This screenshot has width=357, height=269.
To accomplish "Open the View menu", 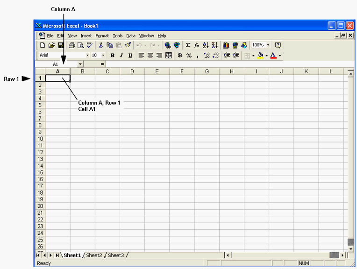I will point(72,36).
